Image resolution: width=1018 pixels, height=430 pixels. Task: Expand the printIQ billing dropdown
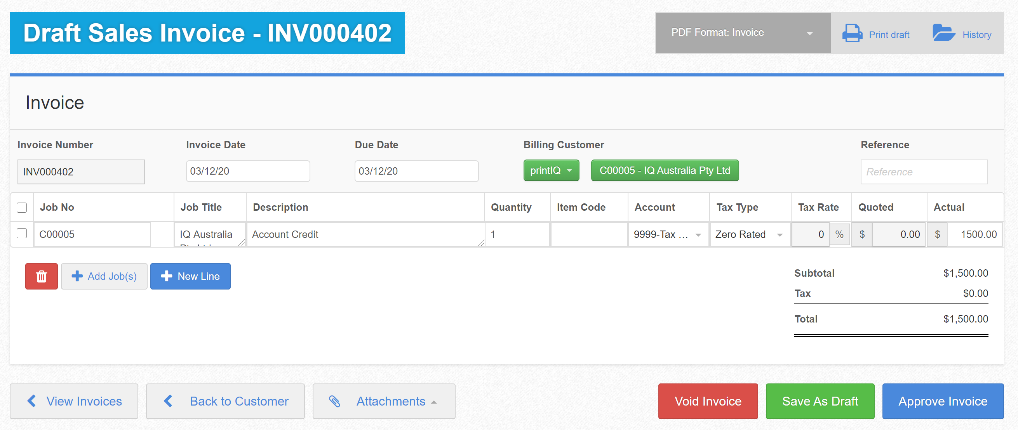click(x=551, y=171)
